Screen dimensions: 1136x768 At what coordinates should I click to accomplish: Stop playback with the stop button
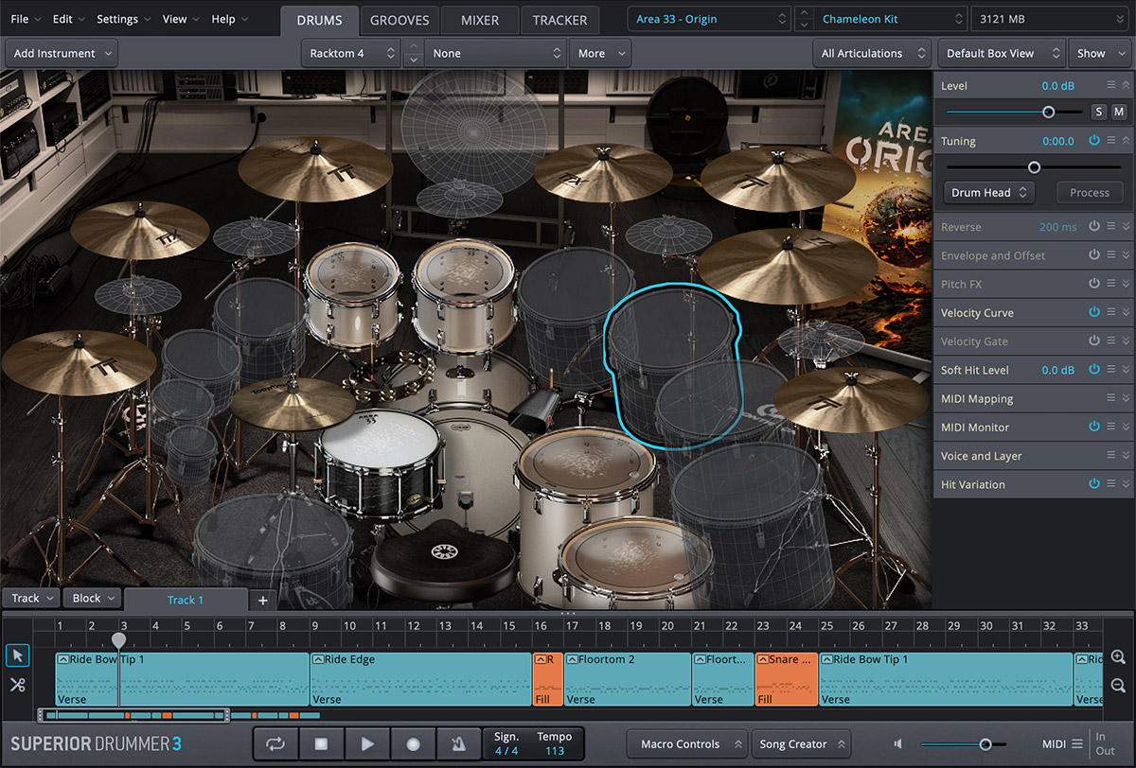pyautogui.click(x=321, y=744)
